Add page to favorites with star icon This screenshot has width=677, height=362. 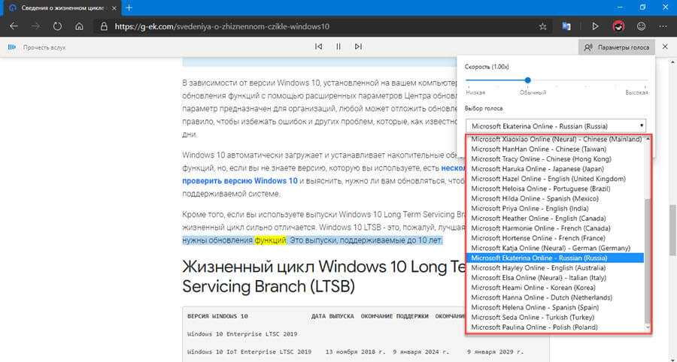(542, 26)
